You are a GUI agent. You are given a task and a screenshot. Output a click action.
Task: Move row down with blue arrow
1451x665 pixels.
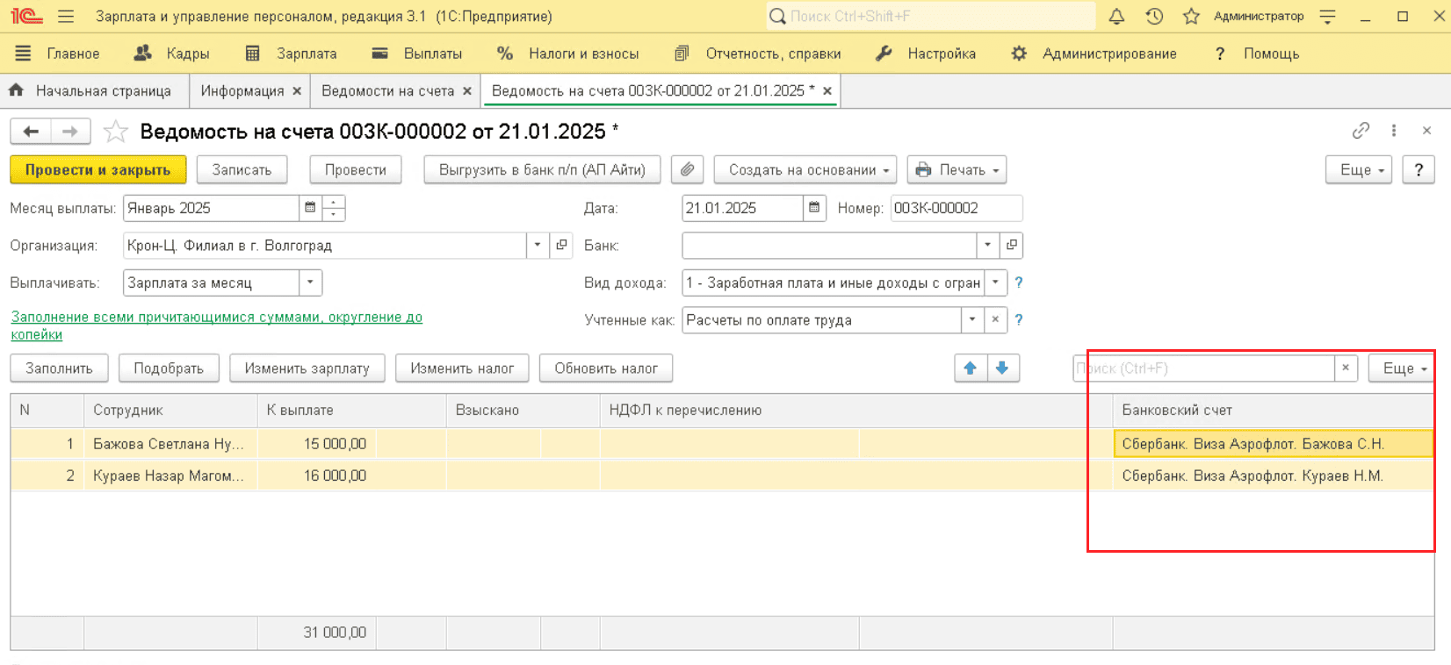(x=1002, y=368)
